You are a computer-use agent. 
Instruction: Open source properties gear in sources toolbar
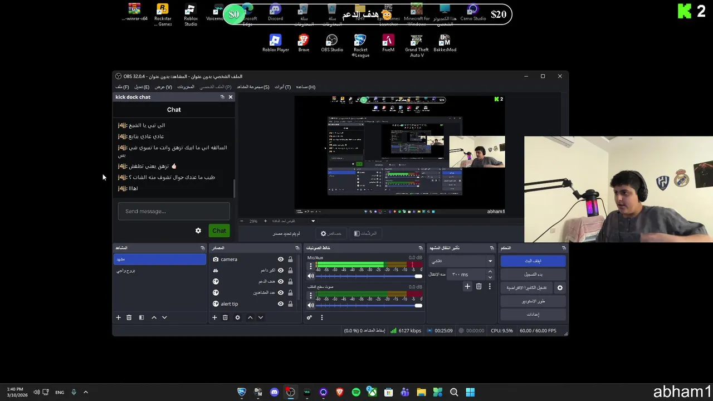(x=237, y=317)
